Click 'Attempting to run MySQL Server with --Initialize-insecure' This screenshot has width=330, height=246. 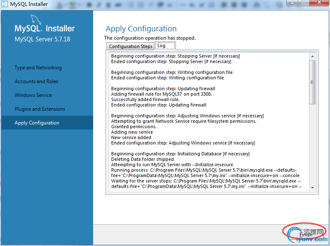pos(172,165)
